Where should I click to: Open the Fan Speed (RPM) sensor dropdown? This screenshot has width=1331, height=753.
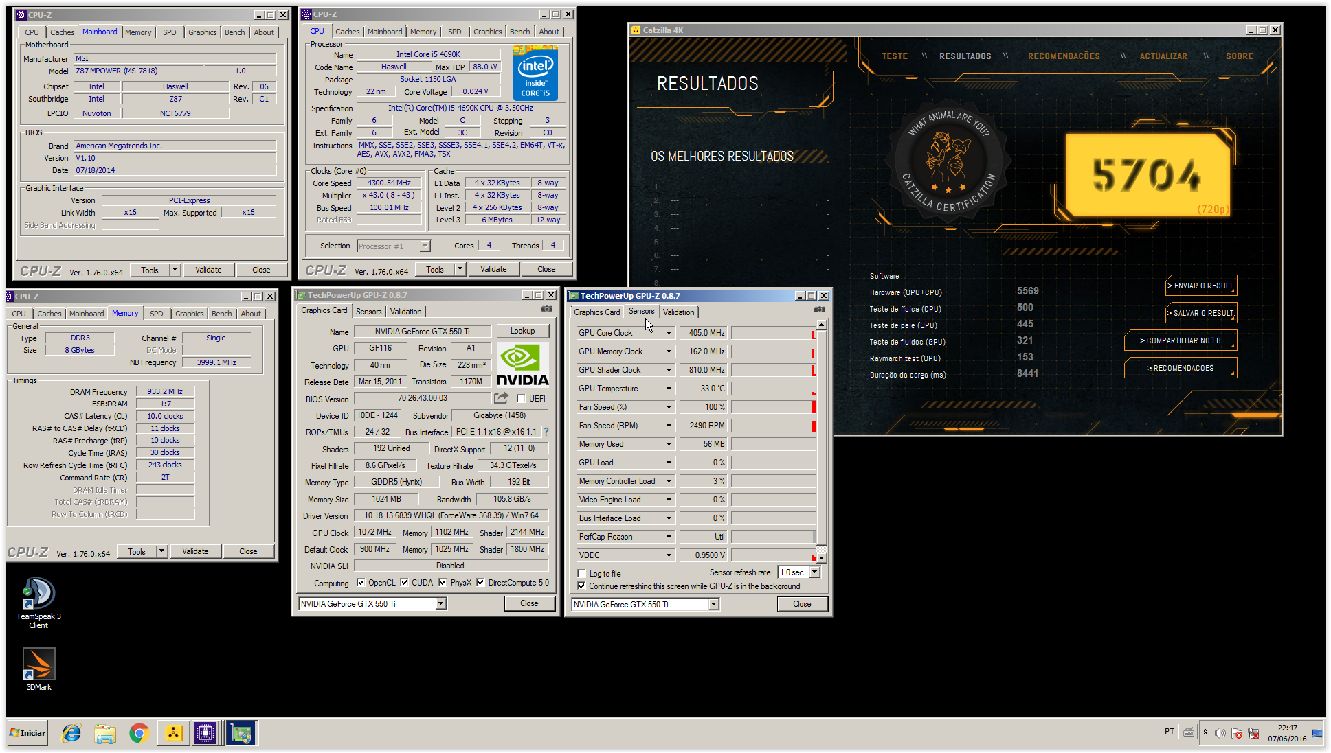coord(669,426)
